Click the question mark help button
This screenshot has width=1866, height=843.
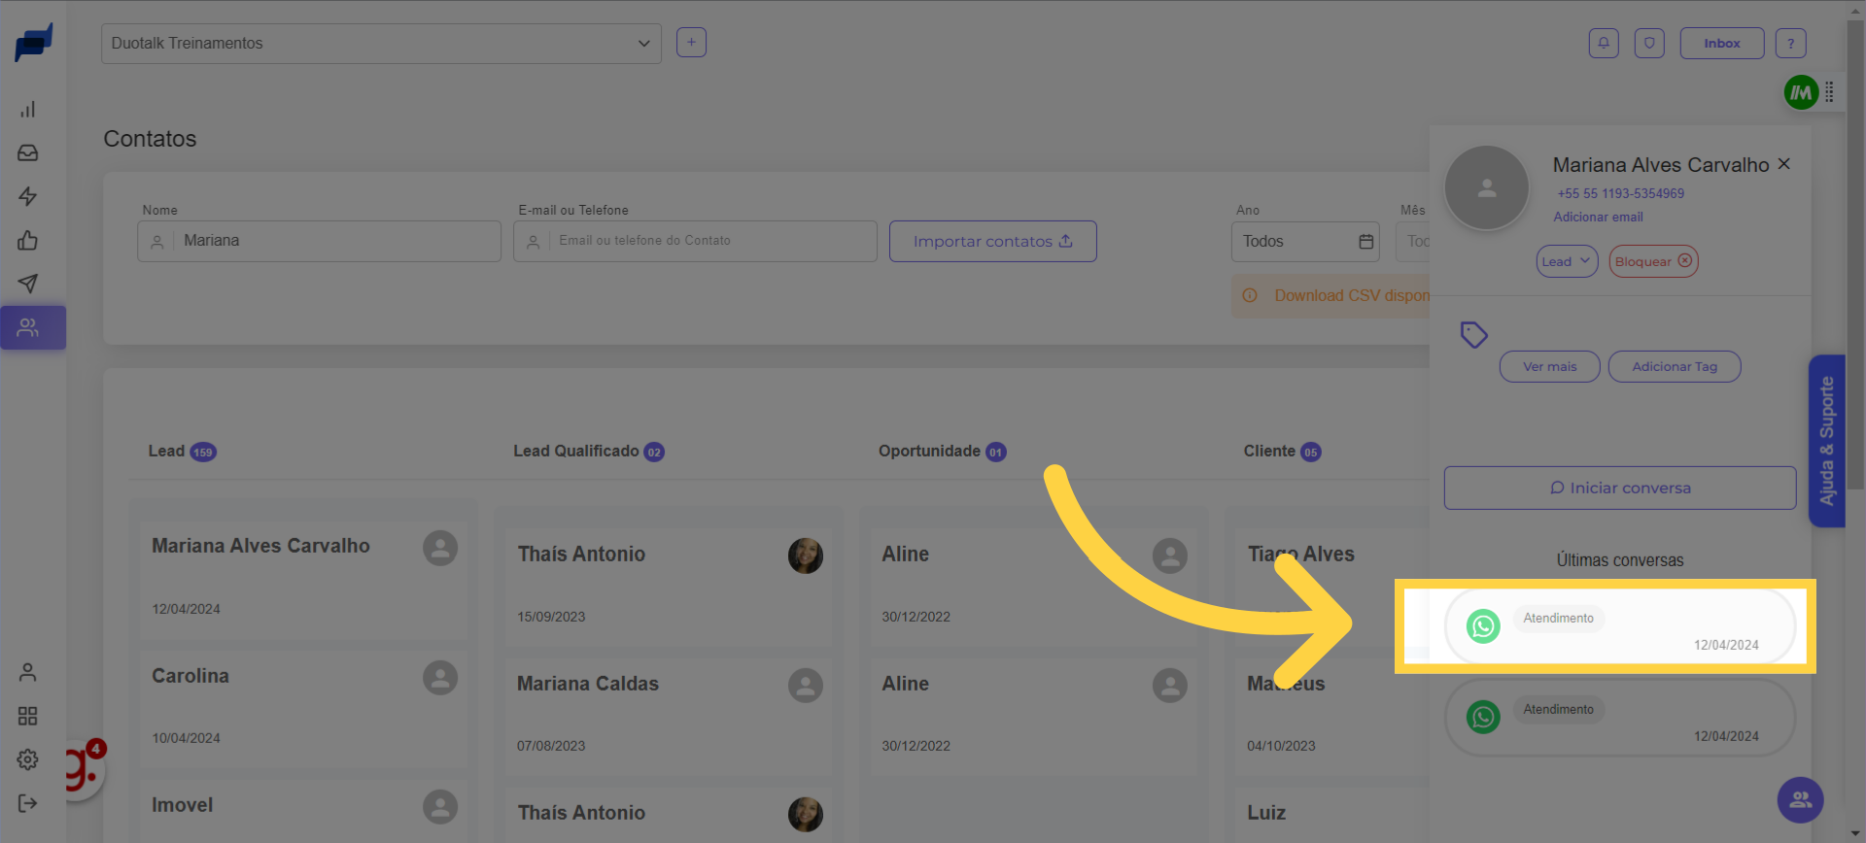pos(1790,43)
